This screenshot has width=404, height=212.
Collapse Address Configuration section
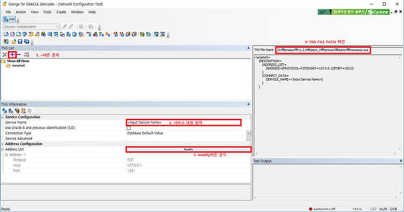pos(3,144)
